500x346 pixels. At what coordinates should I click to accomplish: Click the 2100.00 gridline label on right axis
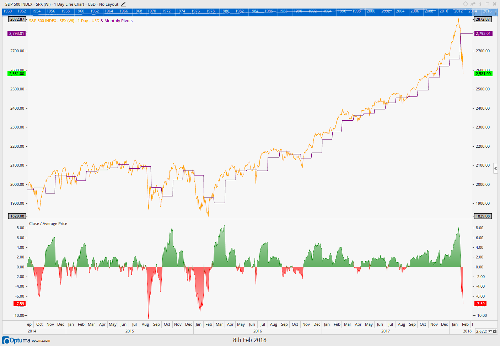point(483,165)
